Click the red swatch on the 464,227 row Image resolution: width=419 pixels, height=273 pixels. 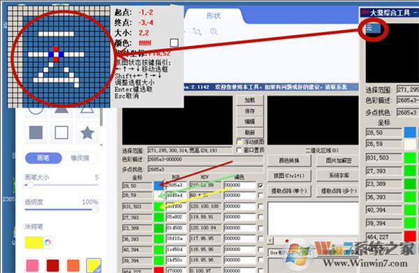pos(159,270)
